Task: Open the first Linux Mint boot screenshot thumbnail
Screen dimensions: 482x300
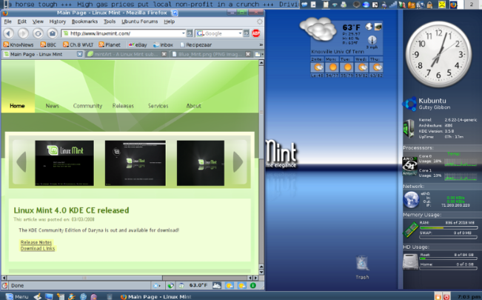Action: pos(64,163)
